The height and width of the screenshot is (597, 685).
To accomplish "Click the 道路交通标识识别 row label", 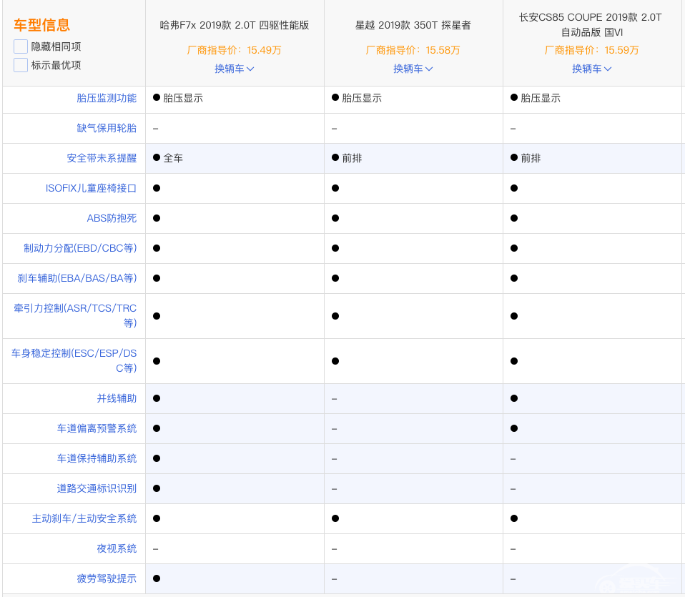I will pos(97,488).
